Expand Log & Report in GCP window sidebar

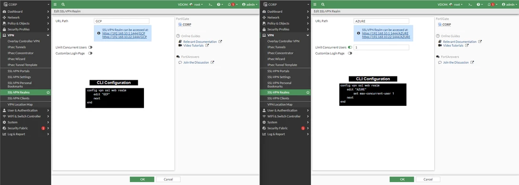pyautogui.click(x=25, y=134)
